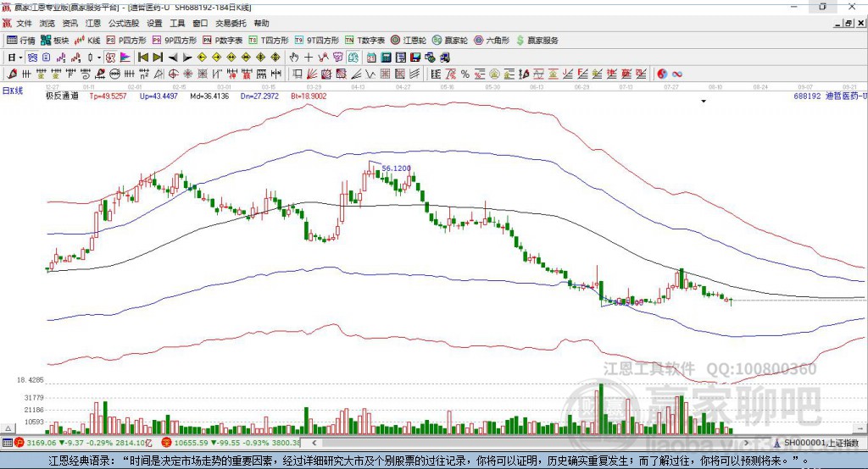Viewport: 868px width, 469px height.
Task: Expand the candlestick style dropdown arrow
Action: pyautogui.click(x=99, y=58)
